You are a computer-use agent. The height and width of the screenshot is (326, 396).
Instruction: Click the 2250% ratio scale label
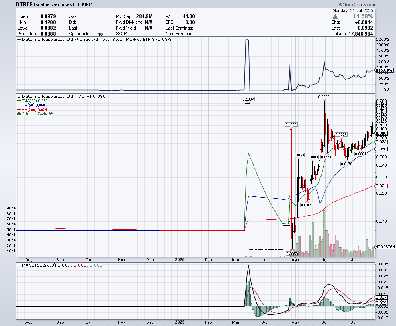[x=382, y=40]
